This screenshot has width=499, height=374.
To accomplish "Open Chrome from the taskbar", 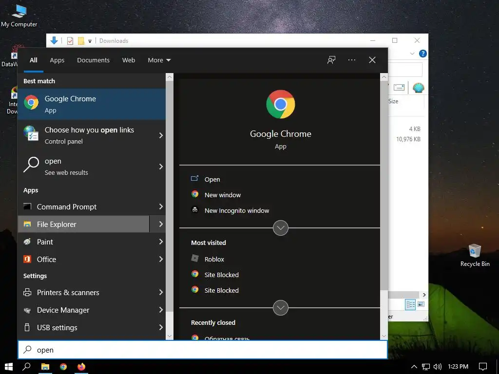I will (63, 367).
